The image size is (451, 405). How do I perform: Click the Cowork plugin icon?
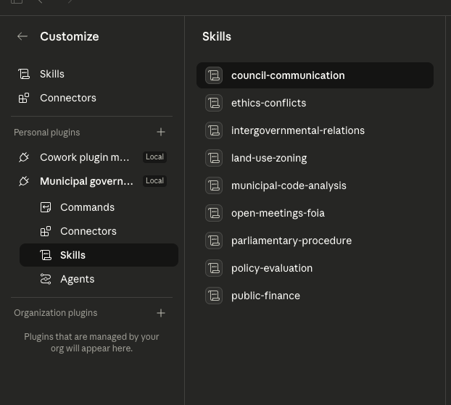point(24,157)
